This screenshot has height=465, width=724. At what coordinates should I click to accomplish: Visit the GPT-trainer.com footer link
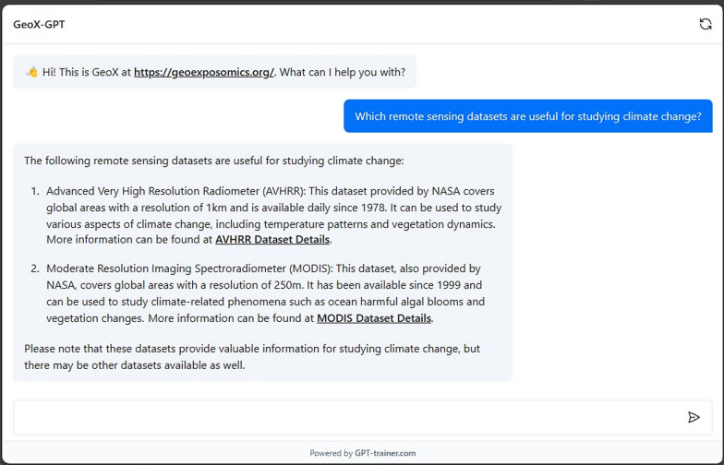coord(385,453)
